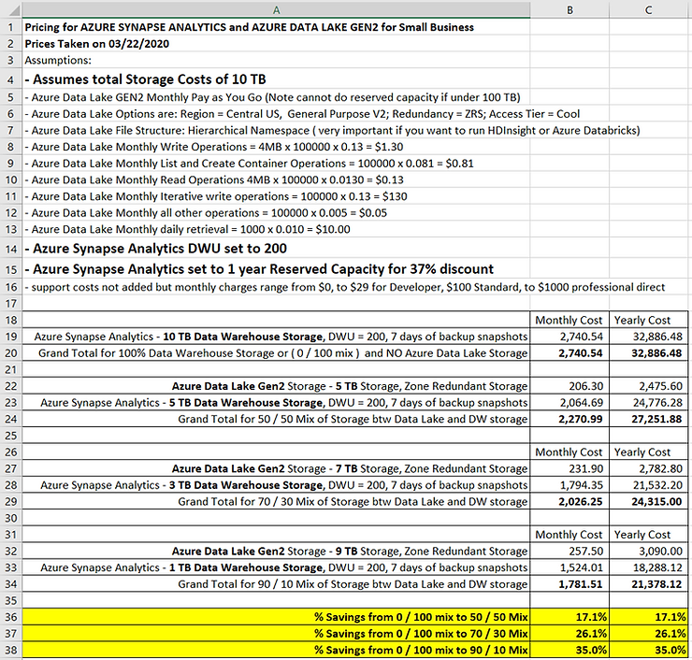
Task: Select the Monthly Cost header in row 26
Action: pyautogui.click(x=569, y=452)
